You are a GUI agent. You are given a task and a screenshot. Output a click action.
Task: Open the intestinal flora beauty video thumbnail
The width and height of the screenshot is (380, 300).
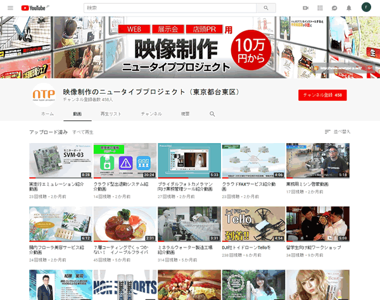61,224
